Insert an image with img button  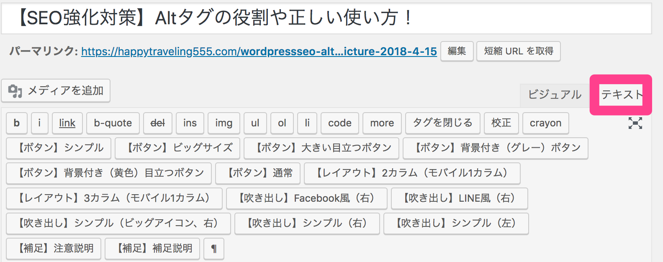224,123
